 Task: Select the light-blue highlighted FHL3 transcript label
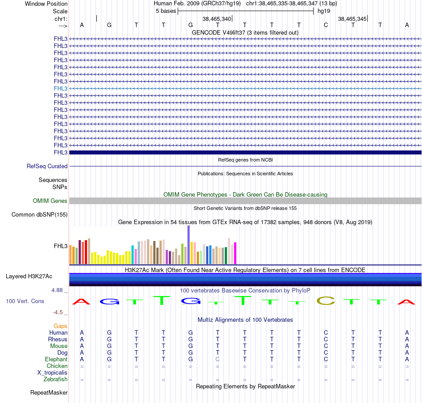60,88
